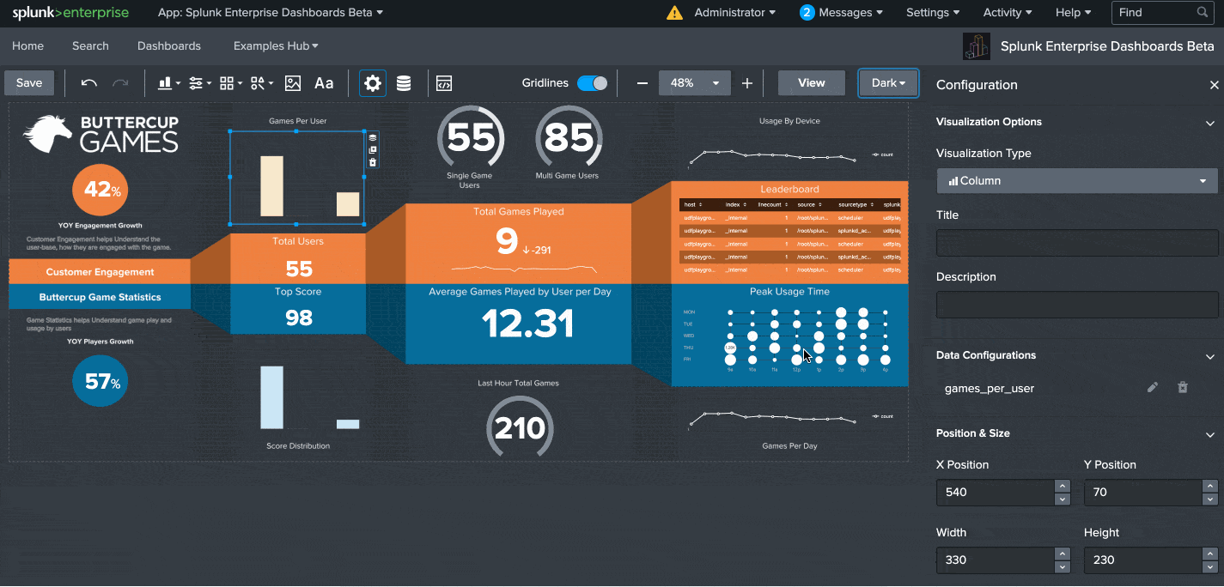Undo the last dashboard edit
The image size is (1224, 587).
tap(88, 83)
